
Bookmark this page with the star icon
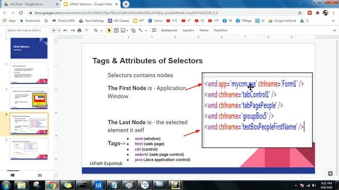[x=300, y=13]
